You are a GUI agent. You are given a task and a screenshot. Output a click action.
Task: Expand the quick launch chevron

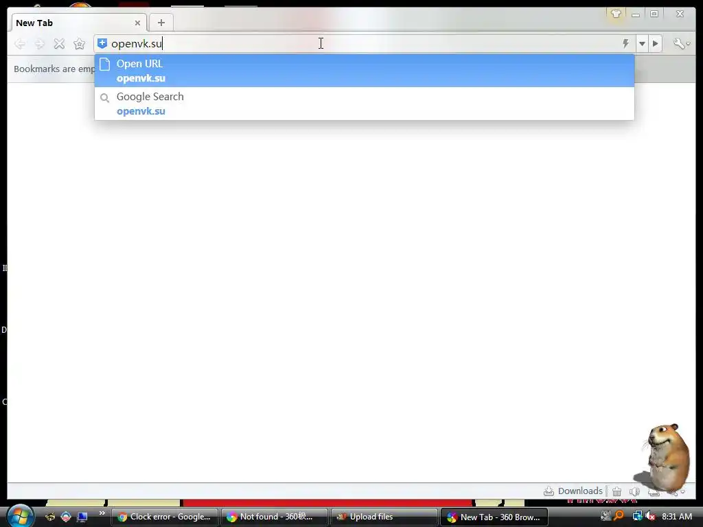(x=102, y=513)
